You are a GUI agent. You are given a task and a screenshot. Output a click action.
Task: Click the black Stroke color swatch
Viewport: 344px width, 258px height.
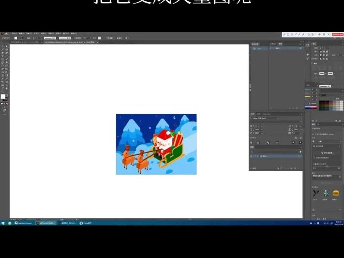(x=6, y=99)
